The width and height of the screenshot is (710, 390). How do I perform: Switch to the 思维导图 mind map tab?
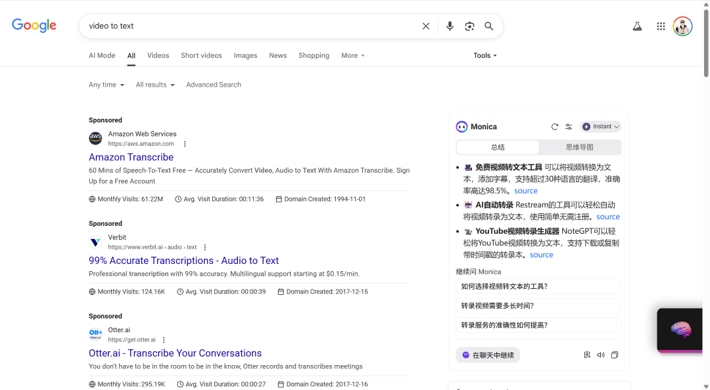(580, 147)
